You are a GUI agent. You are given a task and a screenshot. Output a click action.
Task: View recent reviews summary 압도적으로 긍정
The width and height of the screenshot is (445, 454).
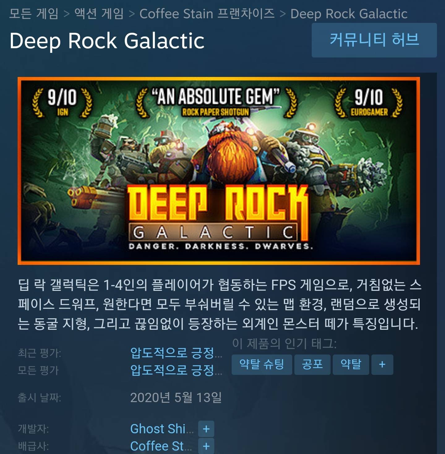tap(176, 353)
